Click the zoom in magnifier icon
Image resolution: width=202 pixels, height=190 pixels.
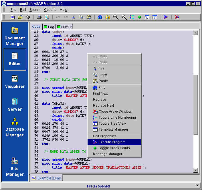click(x=116, y=17)
